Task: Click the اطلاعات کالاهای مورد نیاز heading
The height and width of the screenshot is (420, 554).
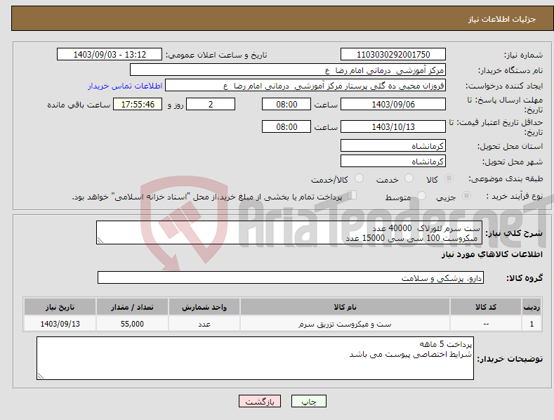Action: [492, 254]
